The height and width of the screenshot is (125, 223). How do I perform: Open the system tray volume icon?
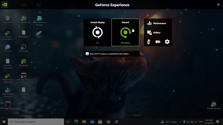point(196,122)
